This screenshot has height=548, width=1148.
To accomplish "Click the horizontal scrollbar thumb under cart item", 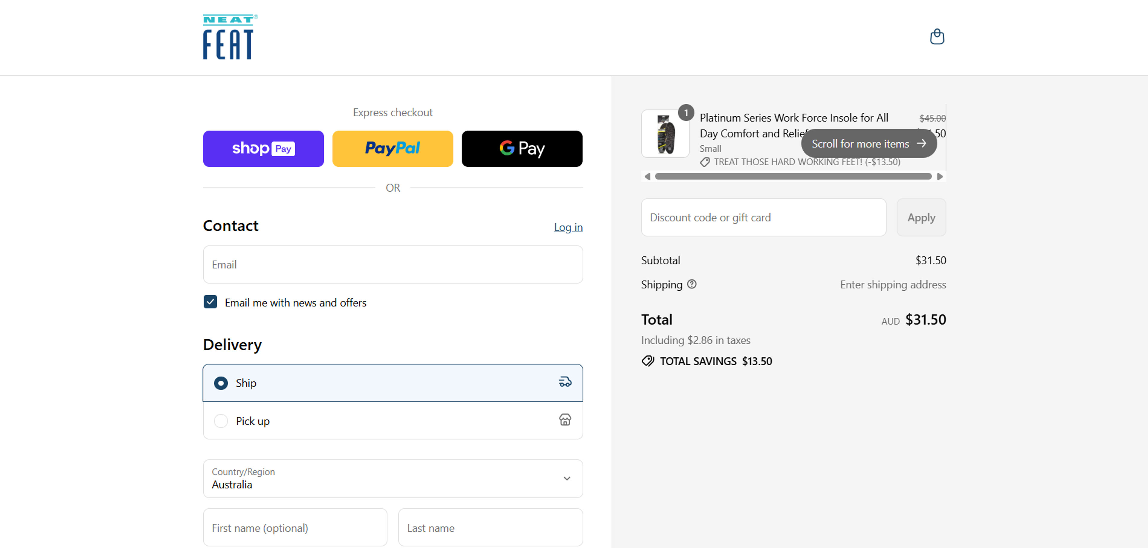I will point(793,177).
